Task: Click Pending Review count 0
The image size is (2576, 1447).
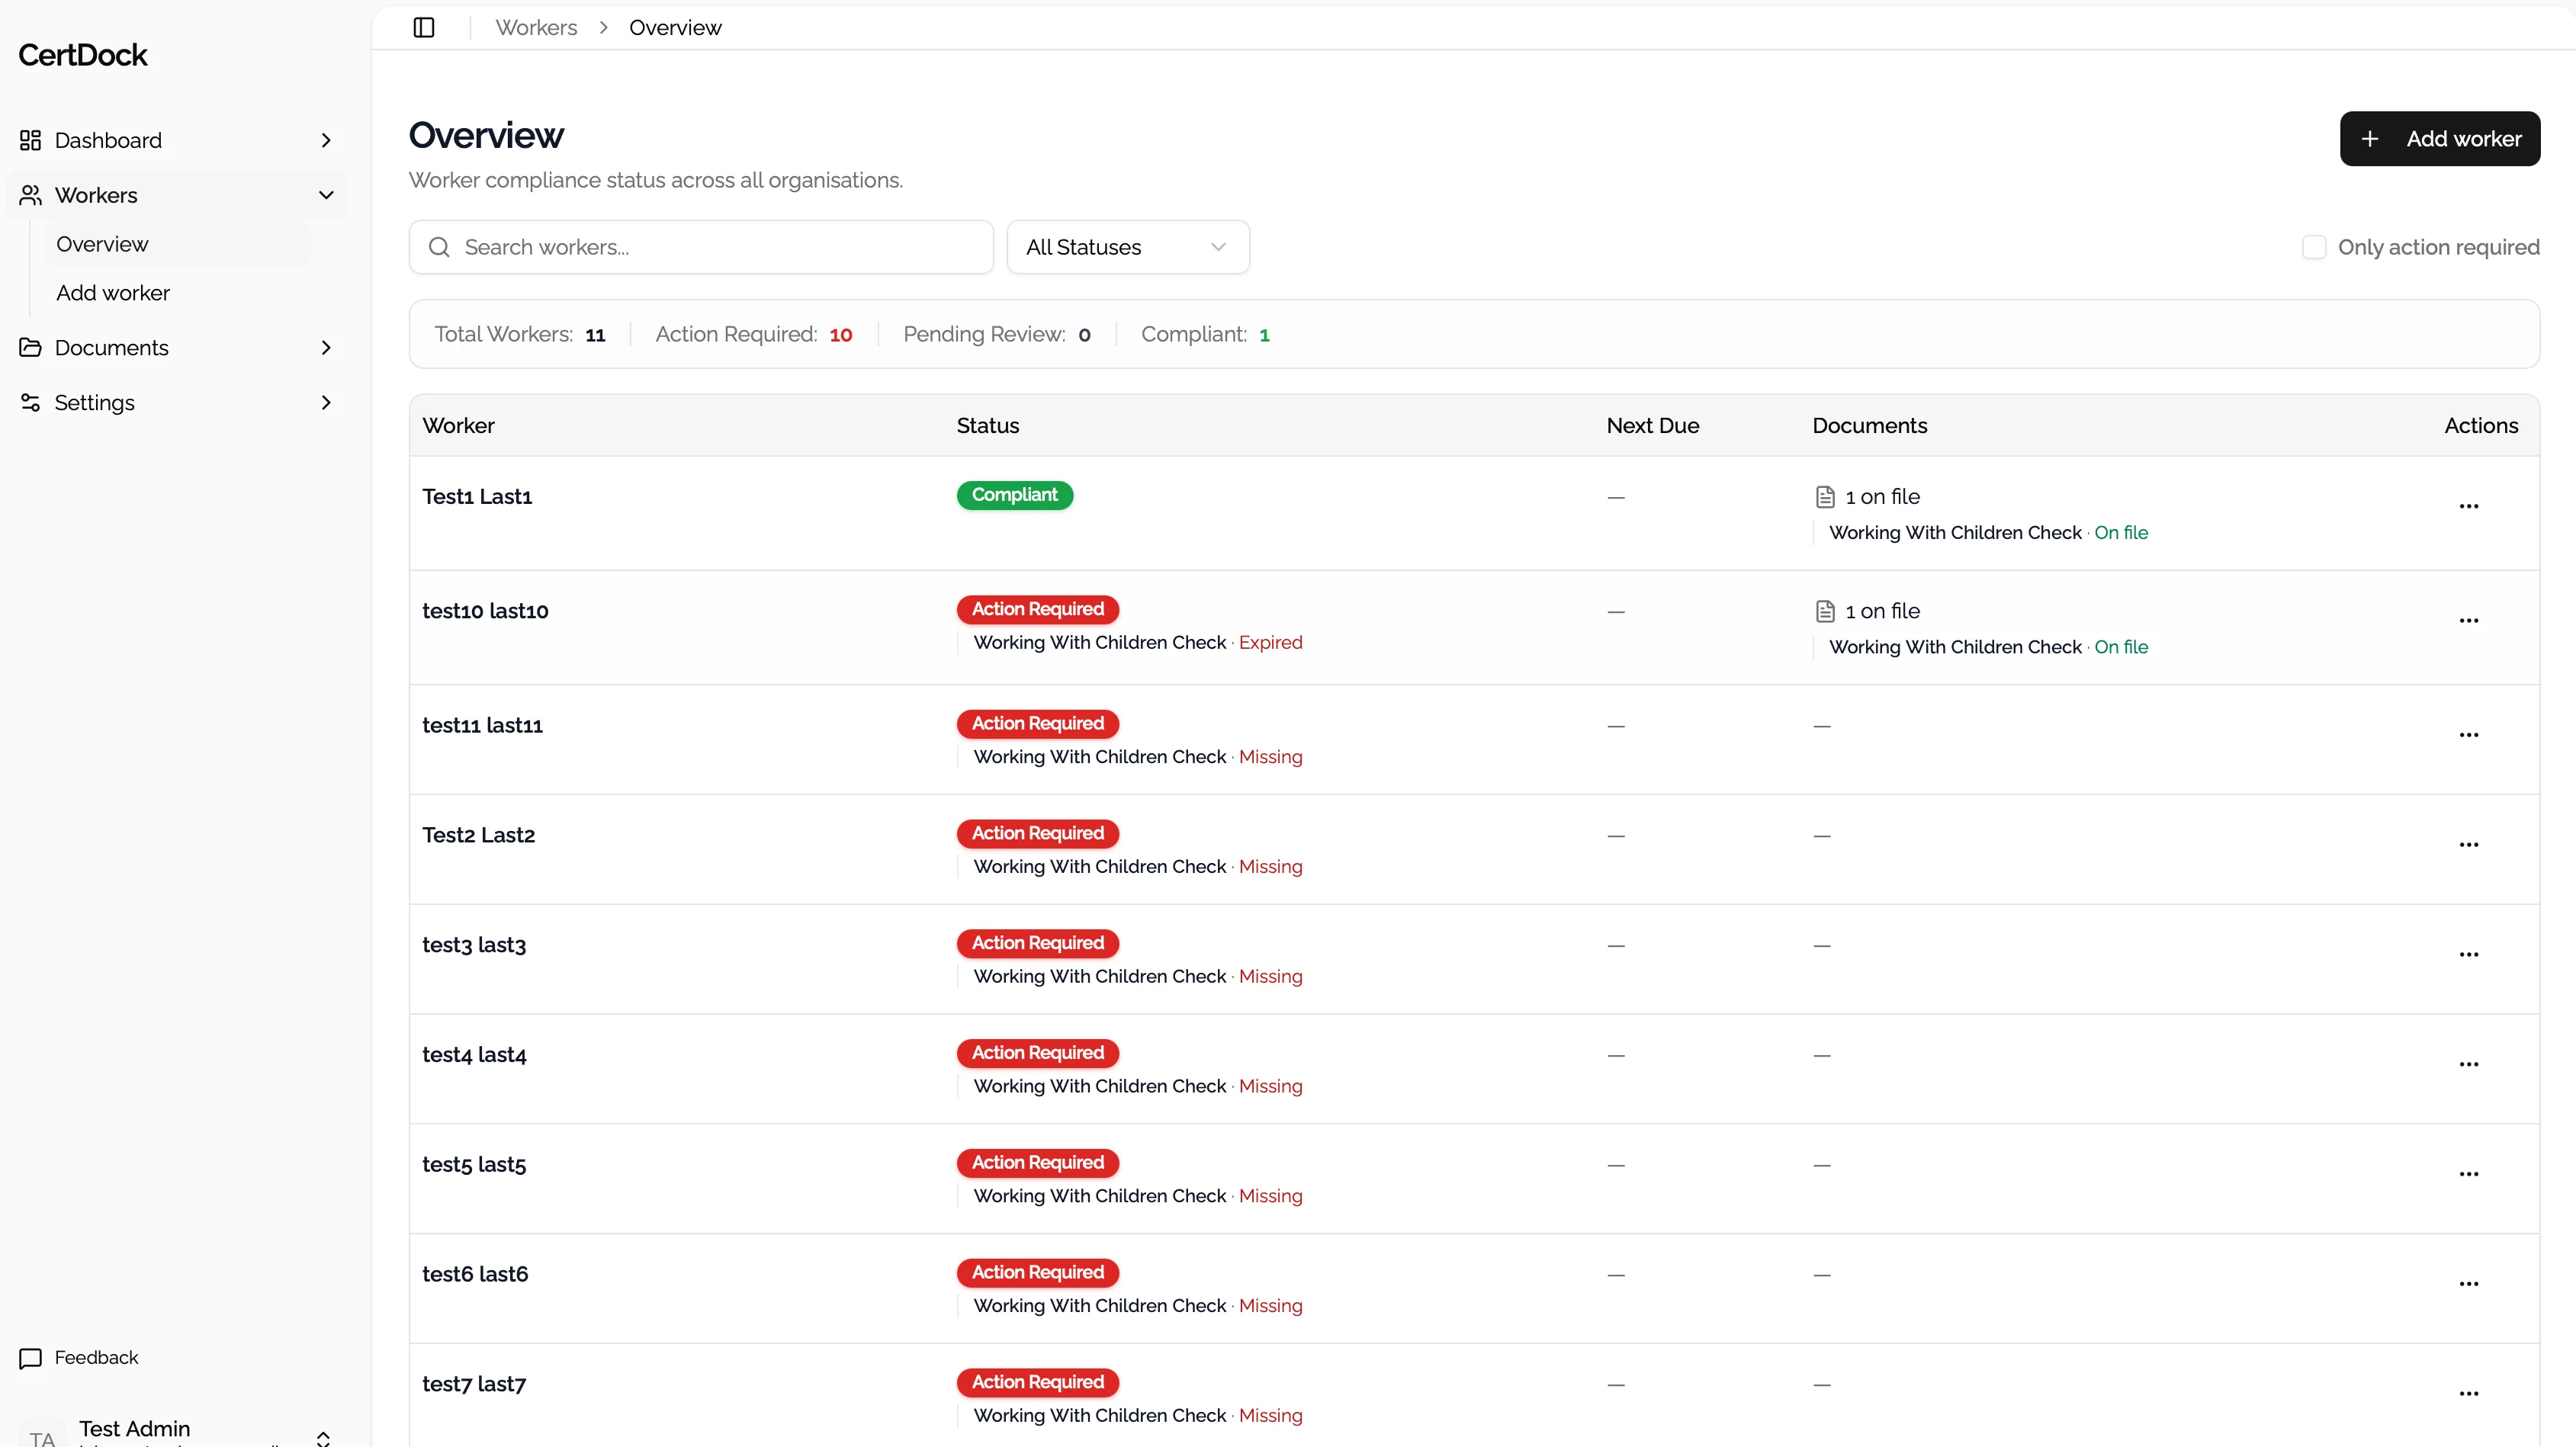Action: coord(1084,335)
